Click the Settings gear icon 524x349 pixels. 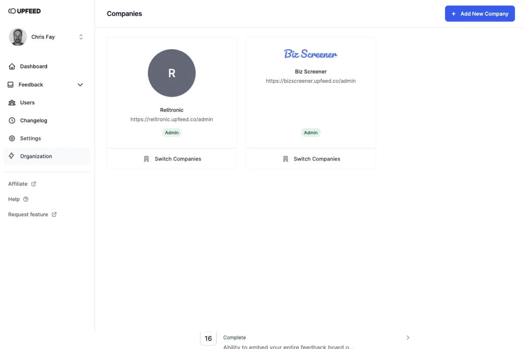point(12,138)
